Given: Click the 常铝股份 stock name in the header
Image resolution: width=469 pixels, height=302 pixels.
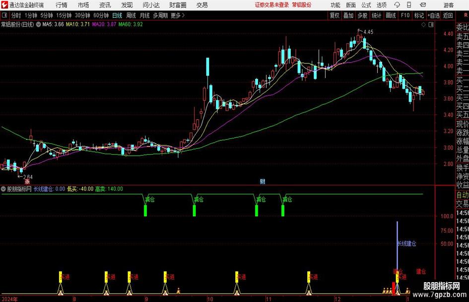Looking at the screenshot, I should point(302,5).
